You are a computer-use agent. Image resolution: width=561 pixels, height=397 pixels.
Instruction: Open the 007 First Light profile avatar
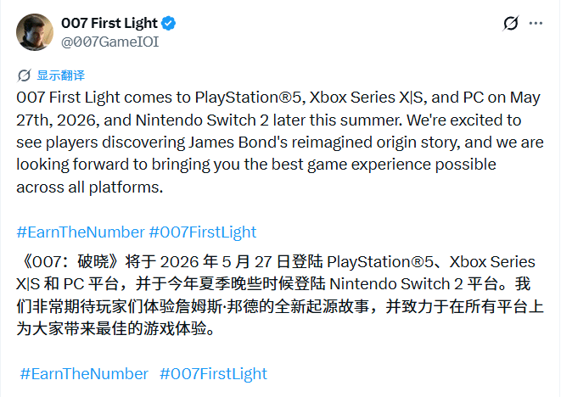(x=34, y=31)
